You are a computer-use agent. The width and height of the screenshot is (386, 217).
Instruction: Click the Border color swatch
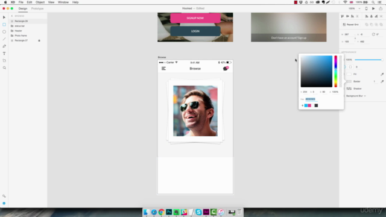[x=349, y=81]
